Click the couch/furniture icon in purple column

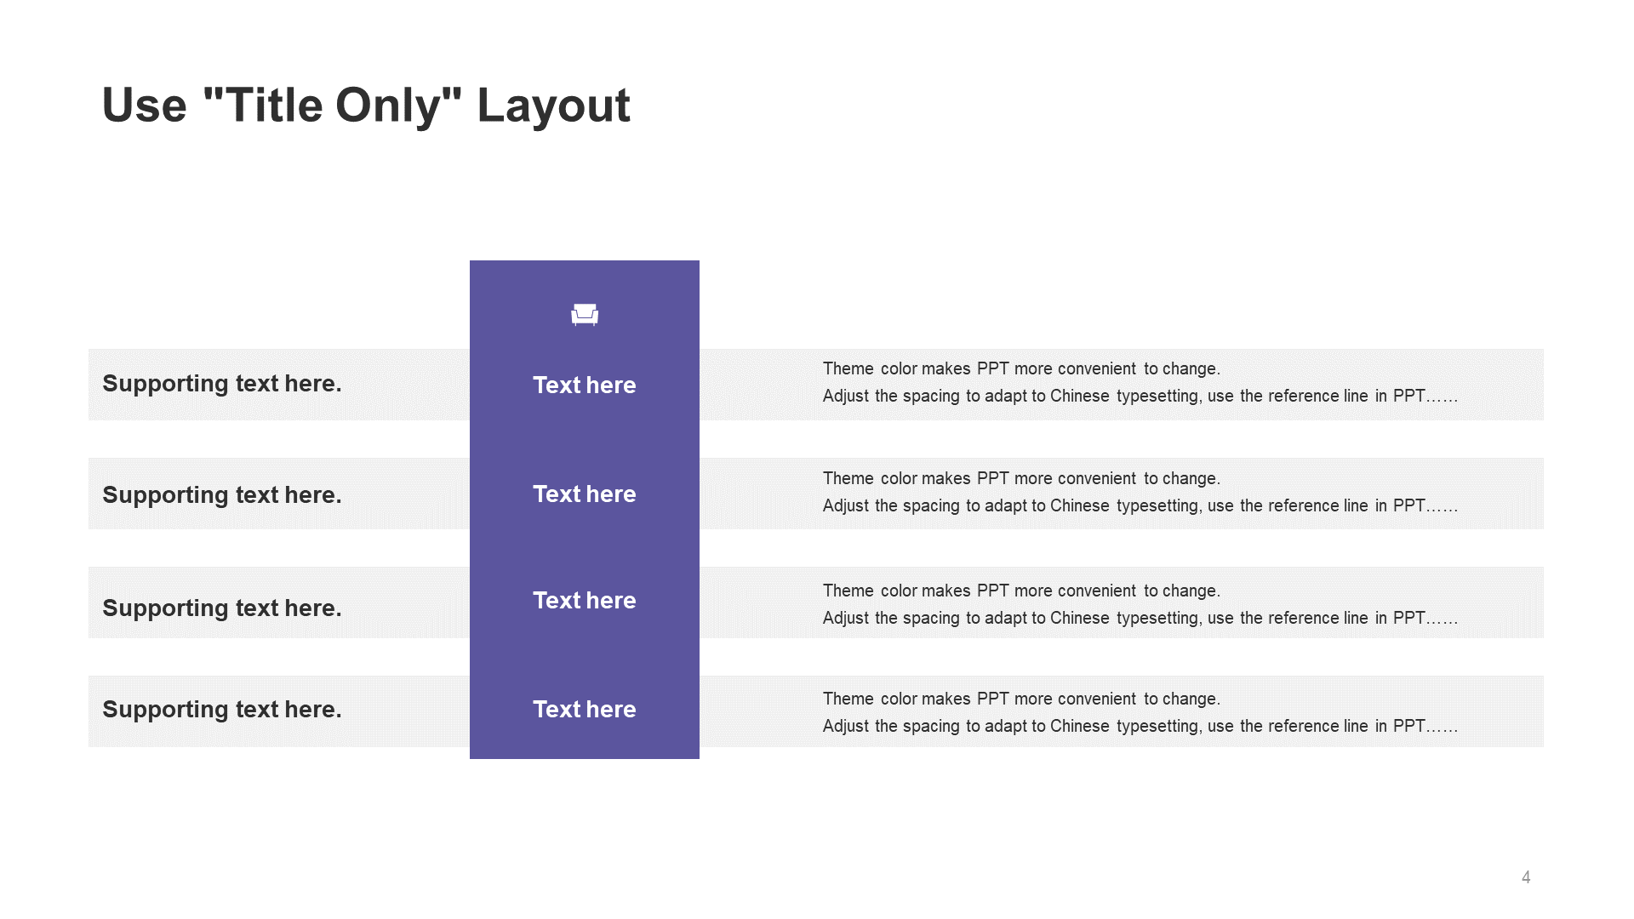click(584, 313)
